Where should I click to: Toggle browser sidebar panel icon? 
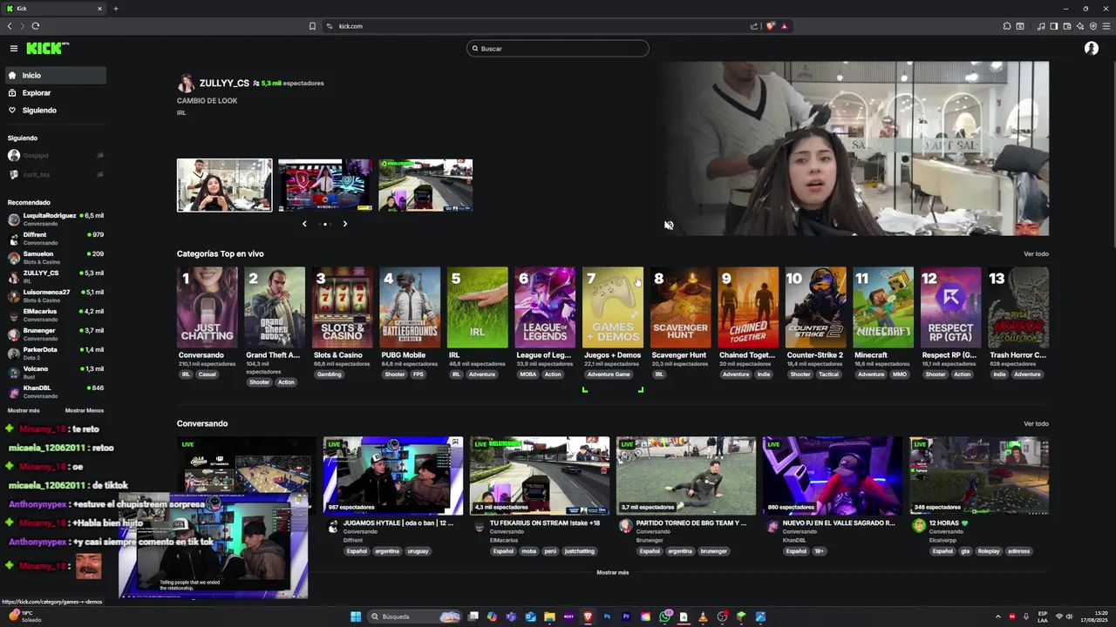[1054, 26]
